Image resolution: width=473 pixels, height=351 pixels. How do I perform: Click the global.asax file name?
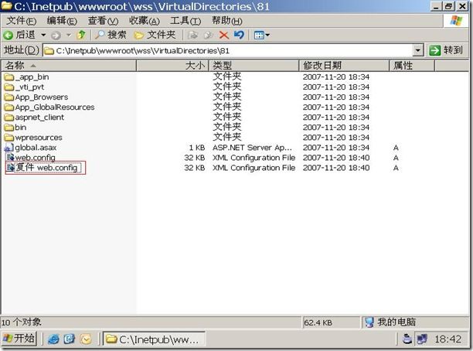coord(36,148)
